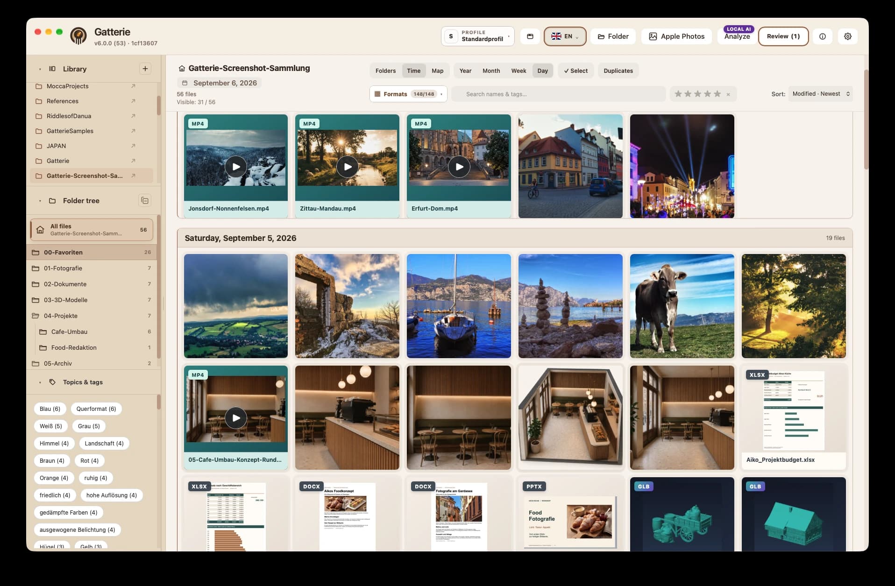Switch to the Map view tab

438,71
